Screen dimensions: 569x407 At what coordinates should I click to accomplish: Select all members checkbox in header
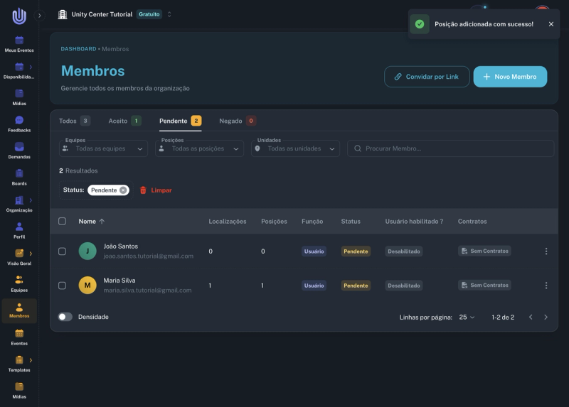click(62, 221)
